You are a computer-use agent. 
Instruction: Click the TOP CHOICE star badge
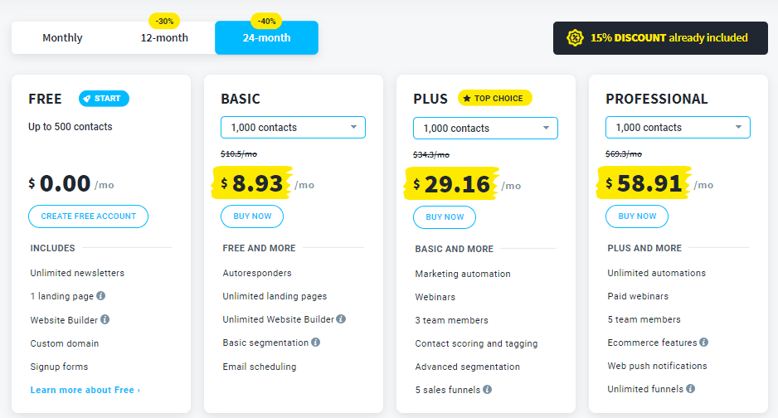(x=494, y=99)
